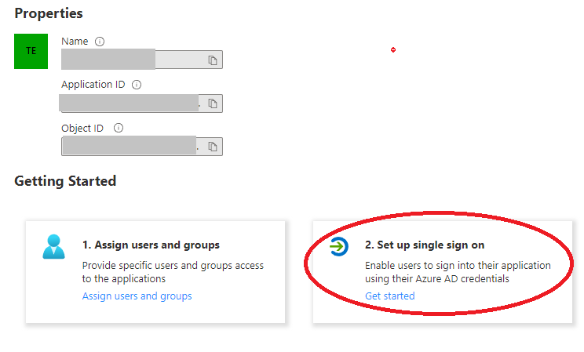The height and width of the screenshot is (352, 584).
Task: Click the Application ID info icon
Action: point(137,85)
